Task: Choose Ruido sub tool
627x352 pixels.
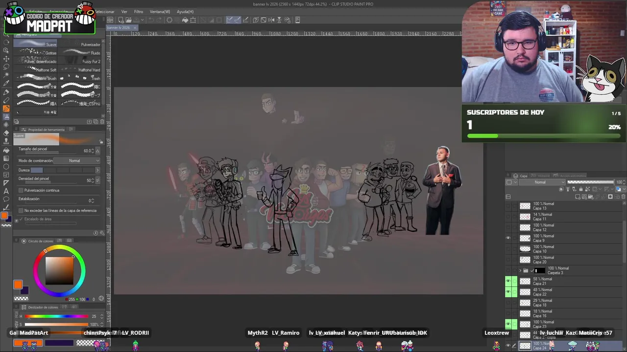Action: 79,52
